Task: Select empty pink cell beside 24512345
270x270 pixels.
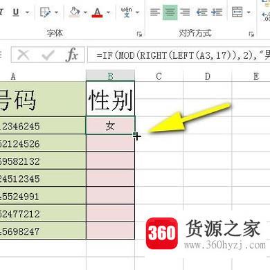Action: pyautogui.click(x=110, y=178)
